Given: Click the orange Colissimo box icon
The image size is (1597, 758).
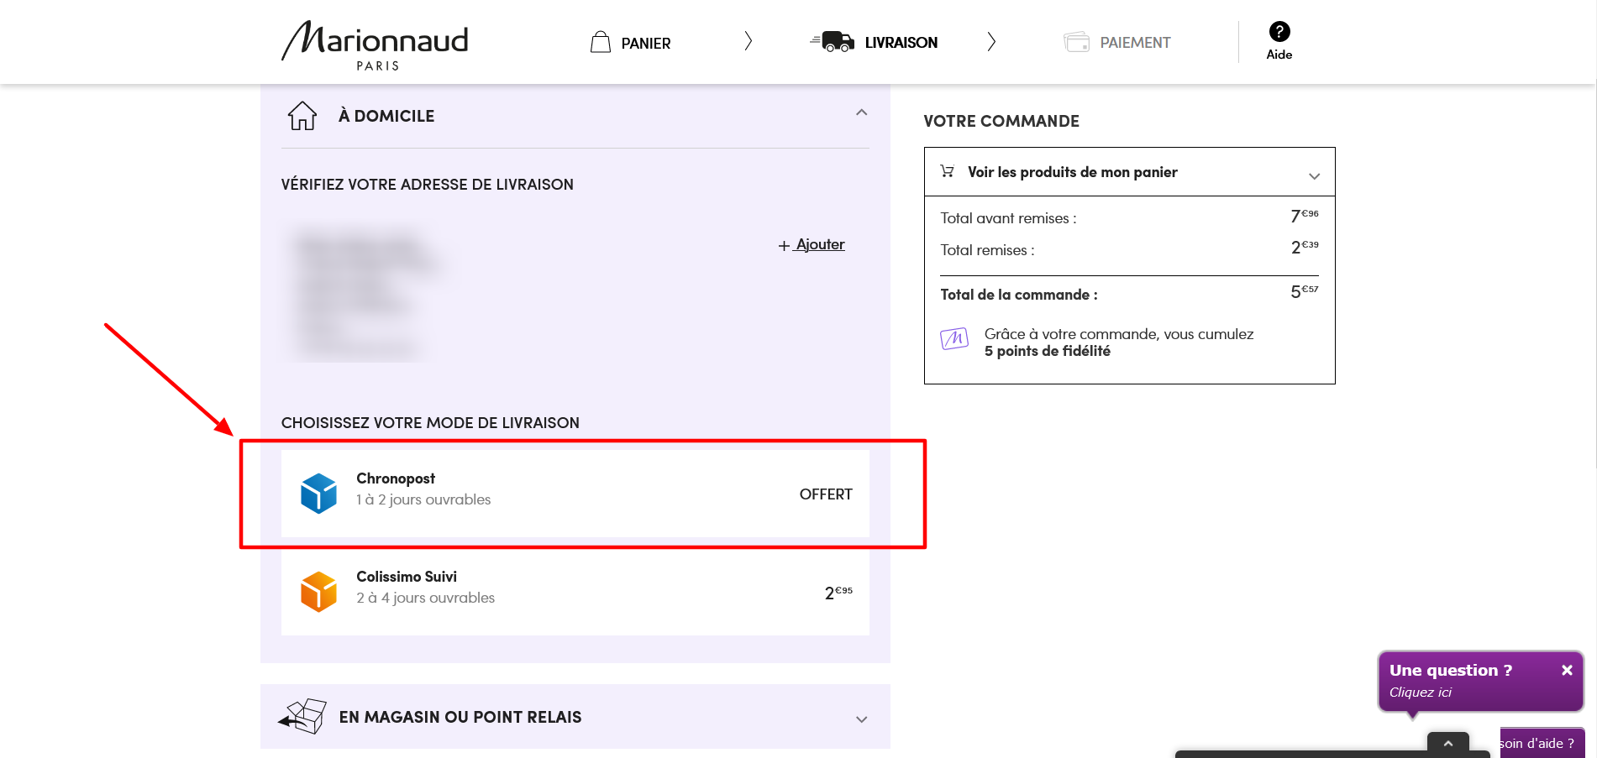Looking at the screenshot, I should (318, 591).
